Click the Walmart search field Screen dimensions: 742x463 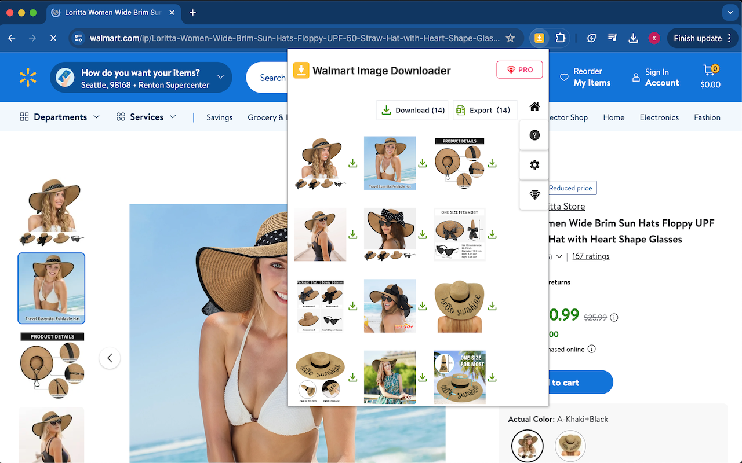tap(268, 78)
